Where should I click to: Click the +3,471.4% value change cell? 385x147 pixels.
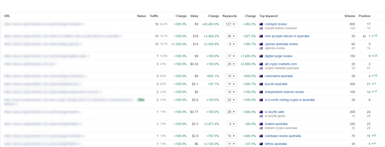pos(211,124)
